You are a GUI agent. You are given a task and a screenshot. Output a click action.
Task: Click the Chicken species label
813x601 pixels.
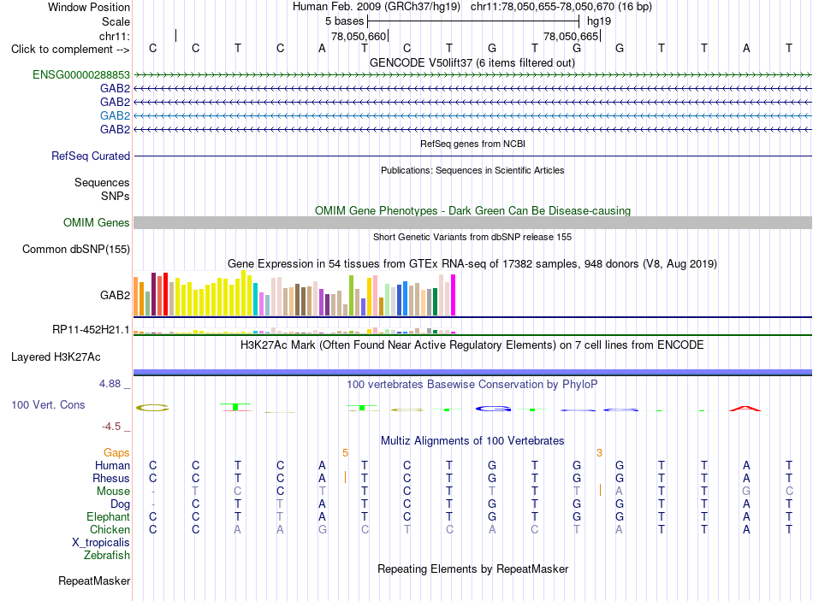point(110,529)
